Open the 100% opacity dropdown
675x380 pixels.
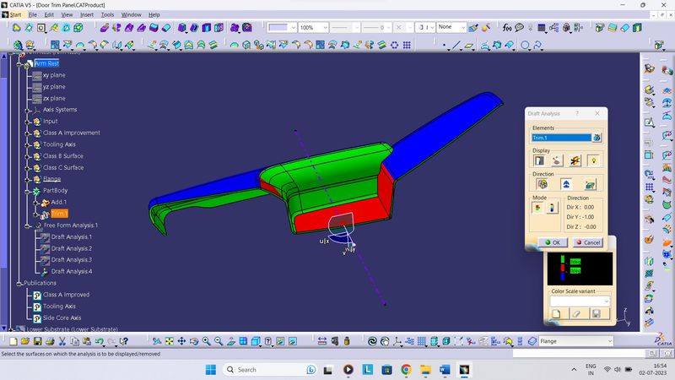325,28
